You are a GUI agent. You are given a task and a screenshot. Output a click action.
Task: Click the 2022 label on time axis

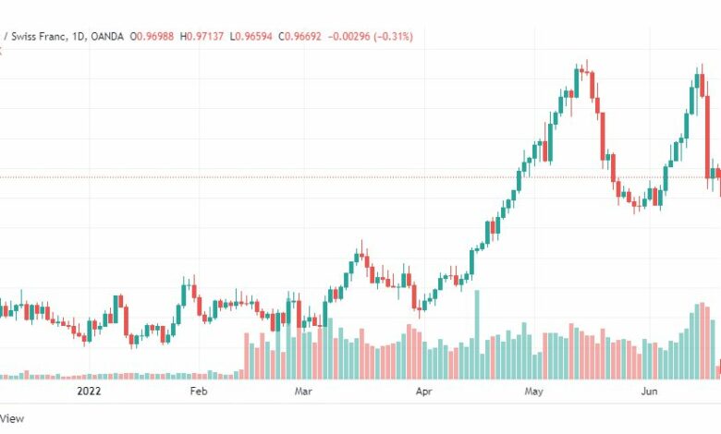tap(89, 392)
